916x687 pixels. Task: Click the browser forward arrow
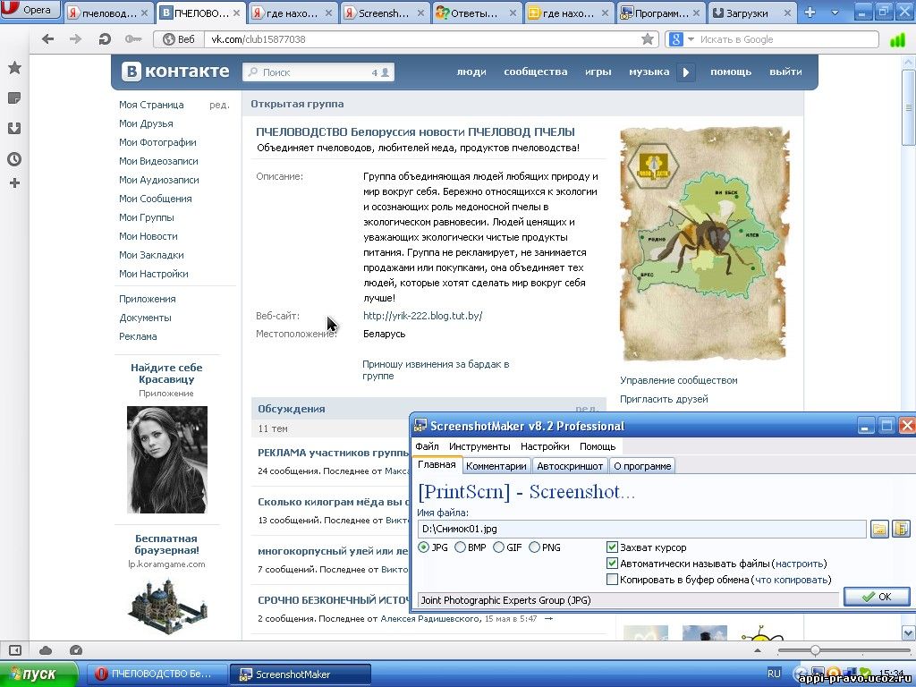(76, 39)
